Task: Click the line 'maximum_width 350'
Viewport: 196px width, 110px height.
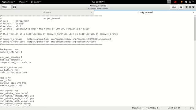Action: [x=11, y=86]
